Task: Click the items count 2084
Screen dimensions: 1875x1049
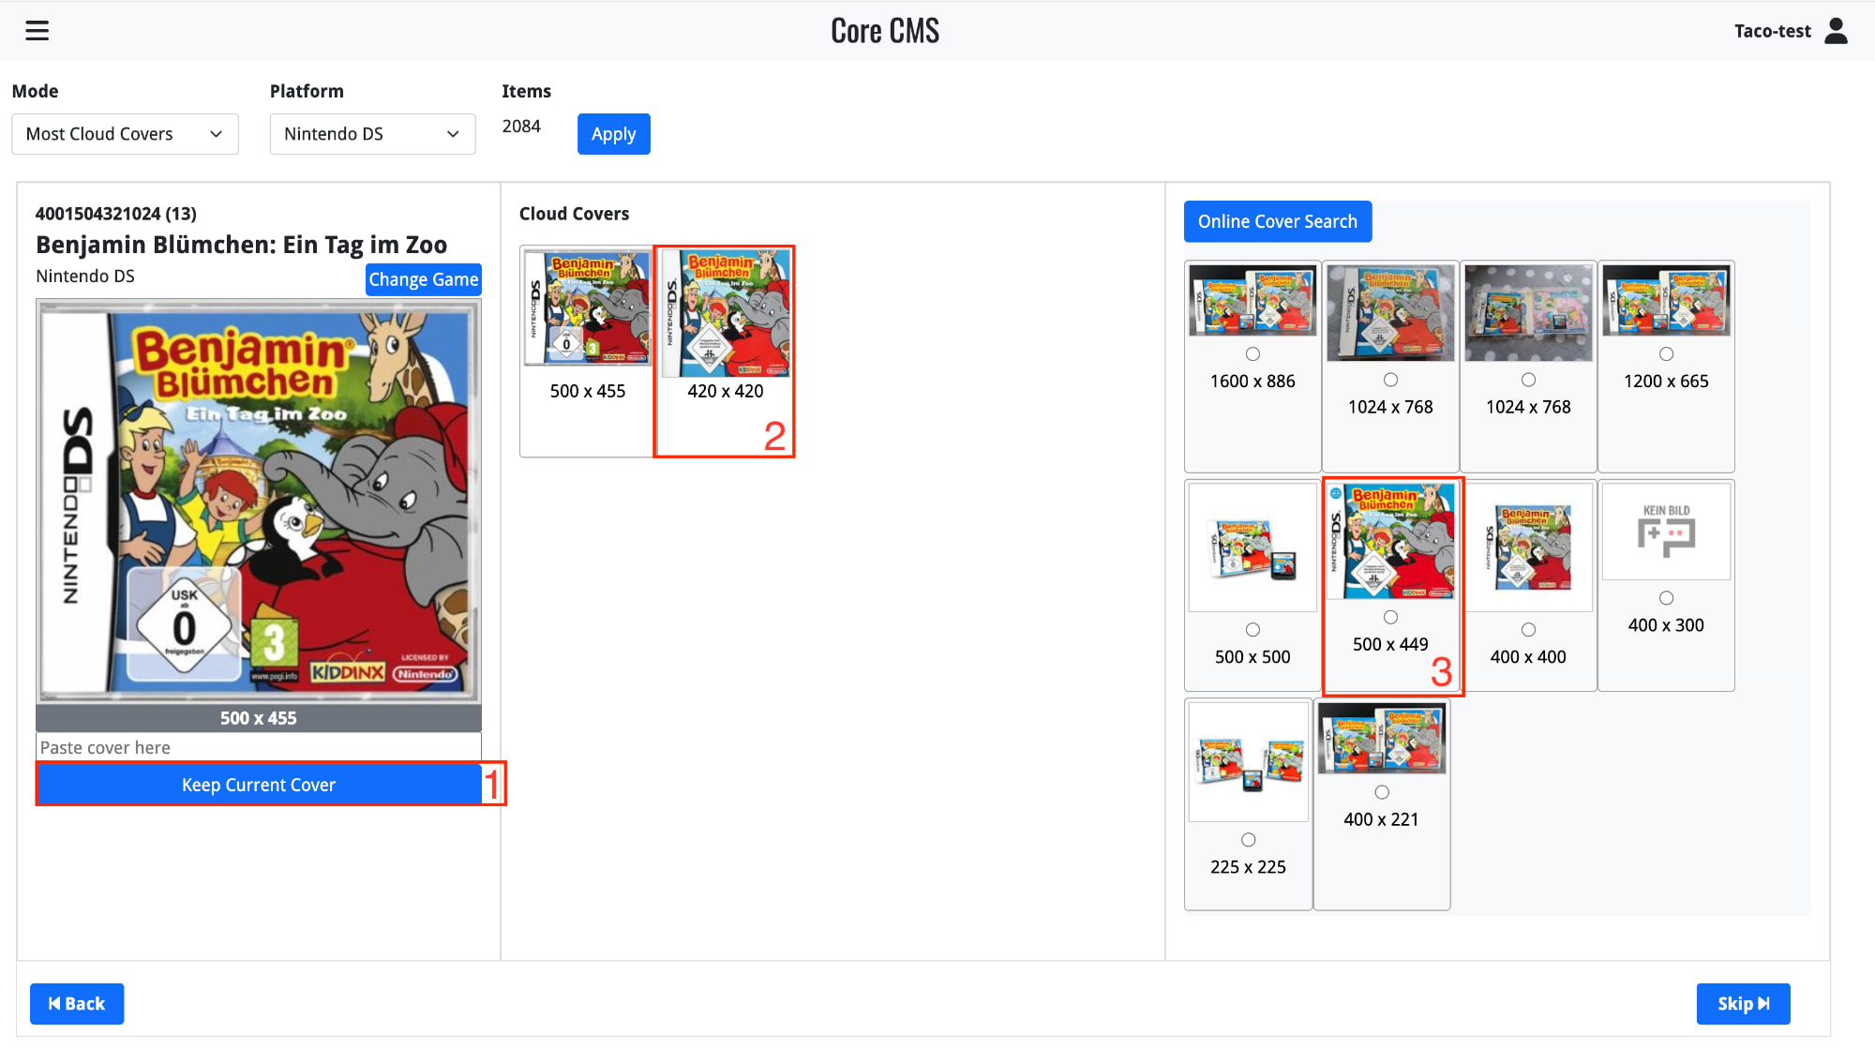Action: click(521, 126)
